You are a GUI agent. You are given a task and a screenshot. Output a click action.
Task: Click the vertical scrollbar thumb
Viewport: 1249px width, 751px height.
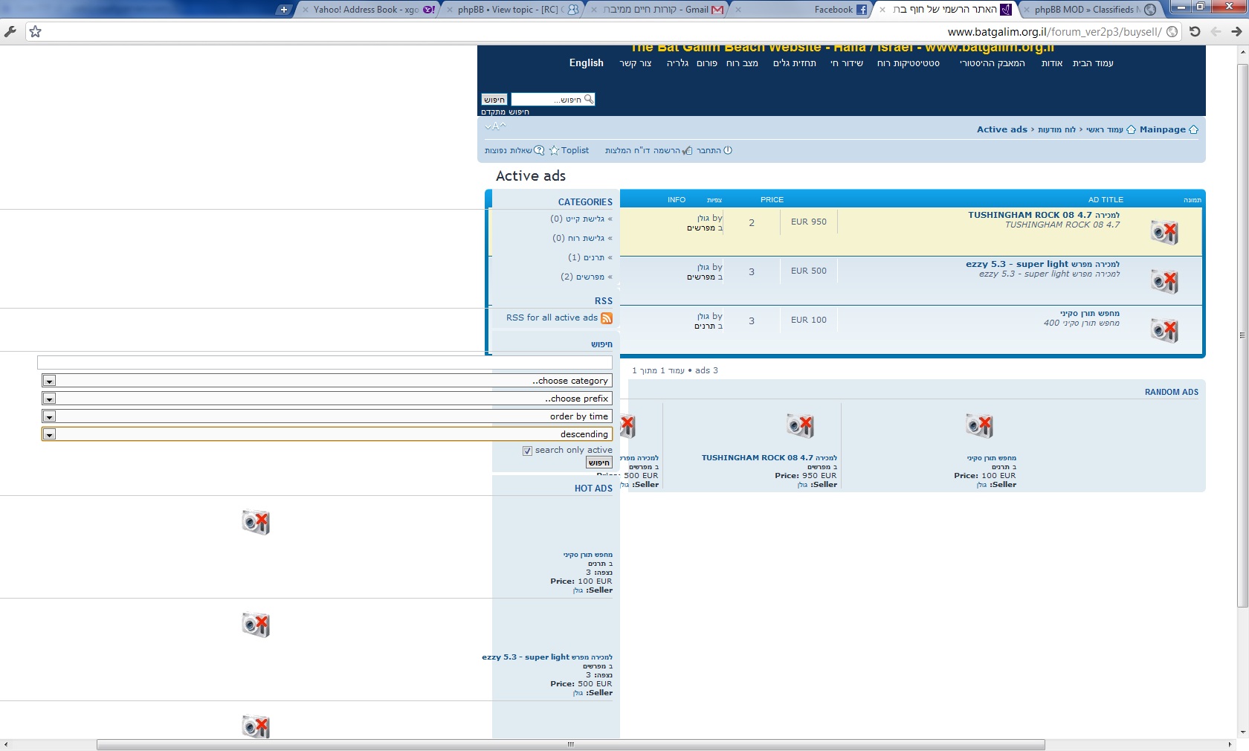[1242, 335]
